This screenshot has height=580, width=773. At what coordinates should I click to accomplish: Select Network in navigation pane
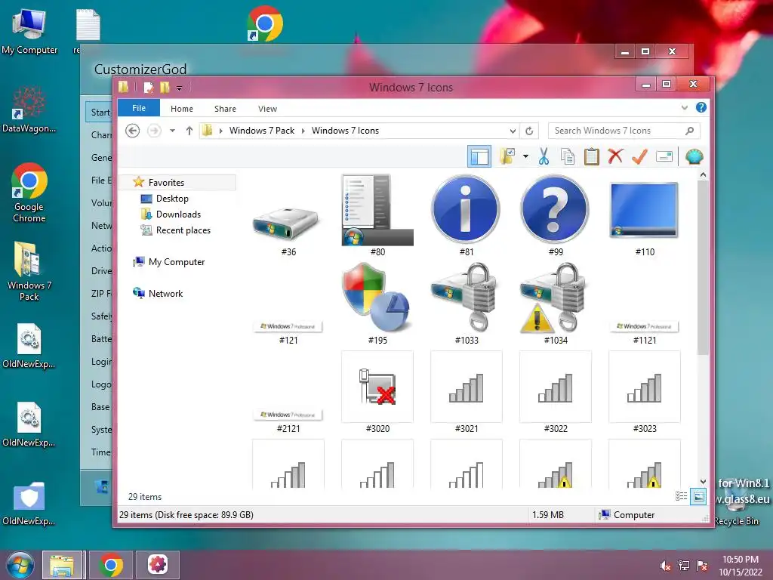[165, 294]
